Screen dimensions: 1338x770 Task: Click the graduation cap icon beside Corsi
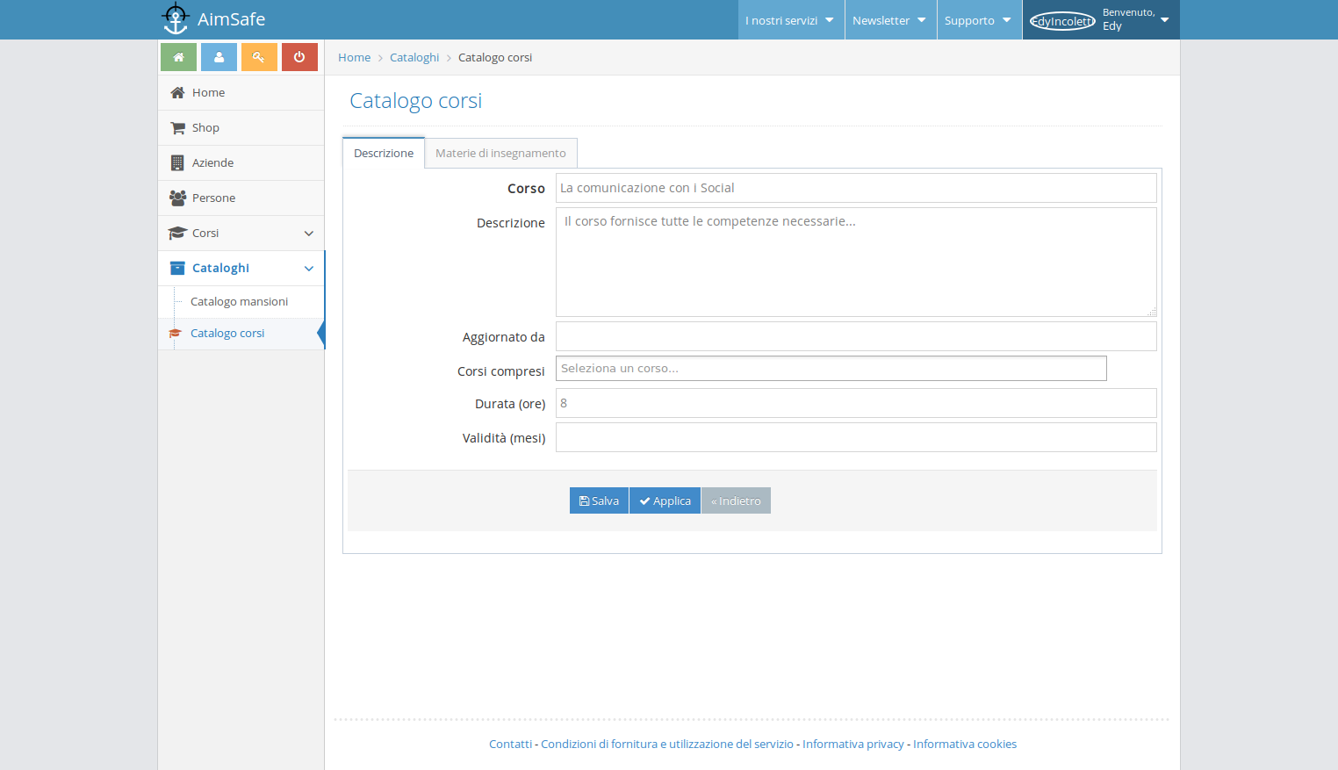tap(177, 233)
